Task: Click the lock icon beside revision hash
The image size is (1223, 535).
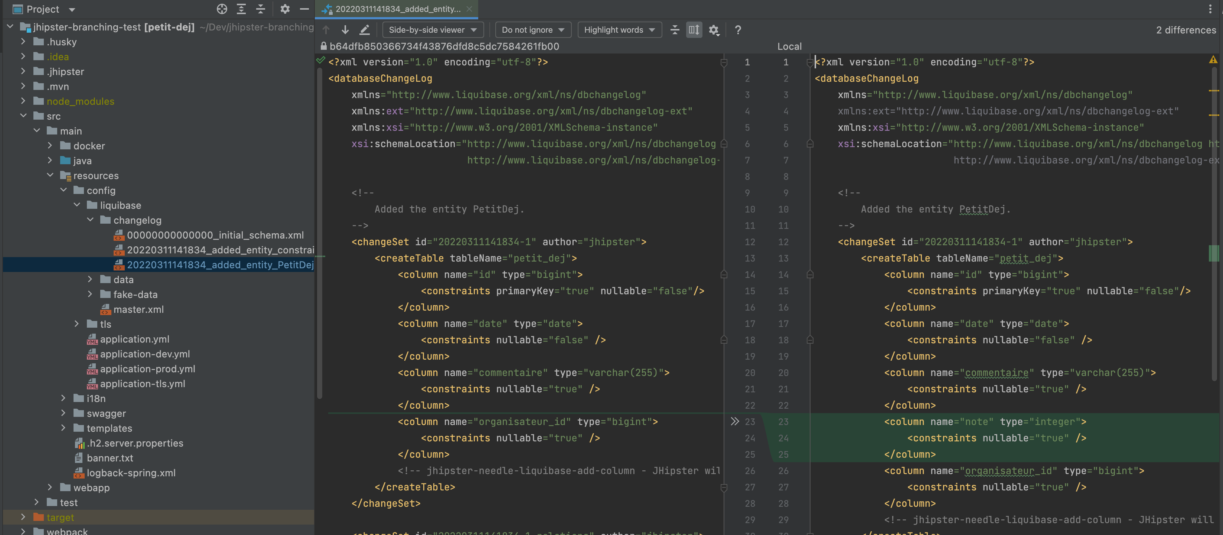Action: point(323,46)
